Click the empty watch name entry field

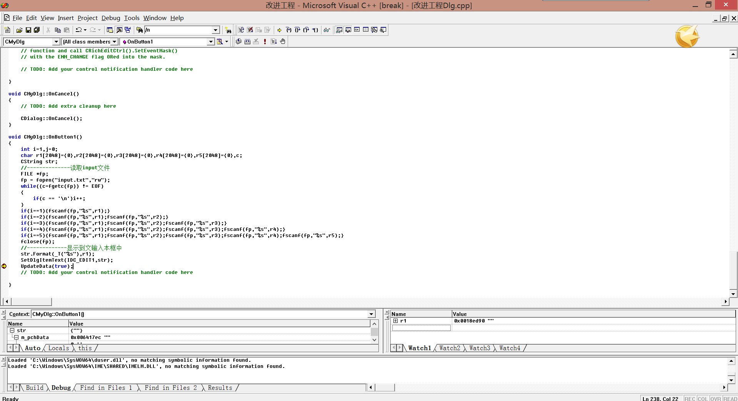(421, 328)
